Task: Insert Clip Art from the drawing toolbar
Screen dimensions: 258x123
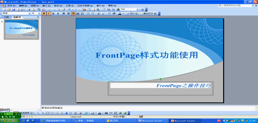Action: (75, 113)
